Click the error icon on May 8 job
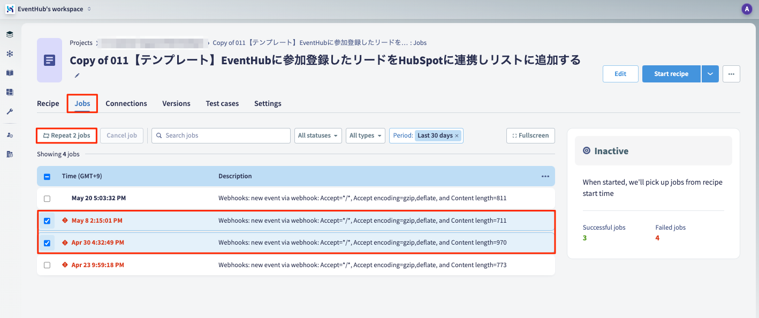The width and height of the screenshot is (759, 318). (x=65, y=220)
